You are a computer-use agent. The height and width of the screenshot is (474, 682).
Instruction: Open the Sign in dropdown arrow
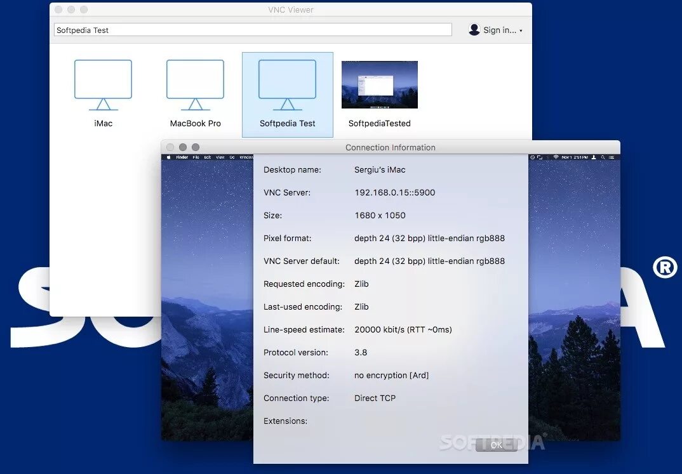[521, 30]
